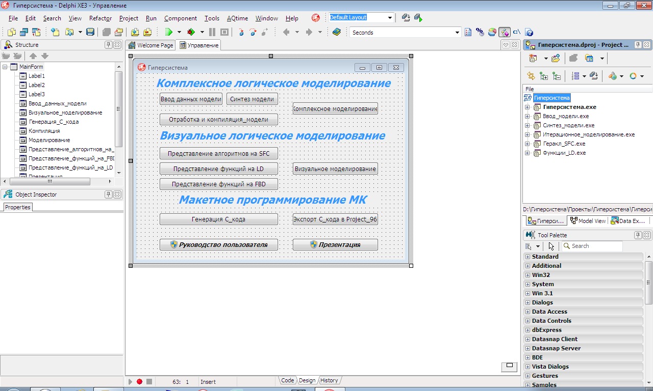This screenshot has width=653, height=391.
Task: Click the Back navigation arrow icon
Action: (286, 32)
